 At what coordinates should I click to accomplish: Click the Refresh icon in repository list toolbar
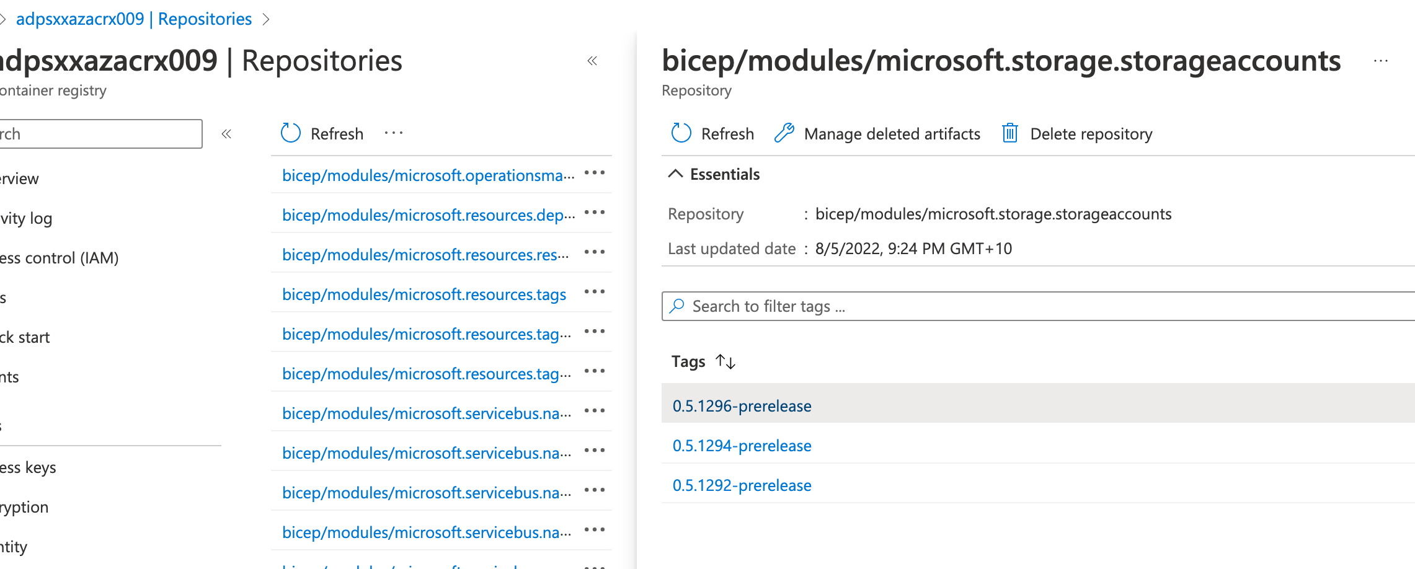[x=291, y=133]
